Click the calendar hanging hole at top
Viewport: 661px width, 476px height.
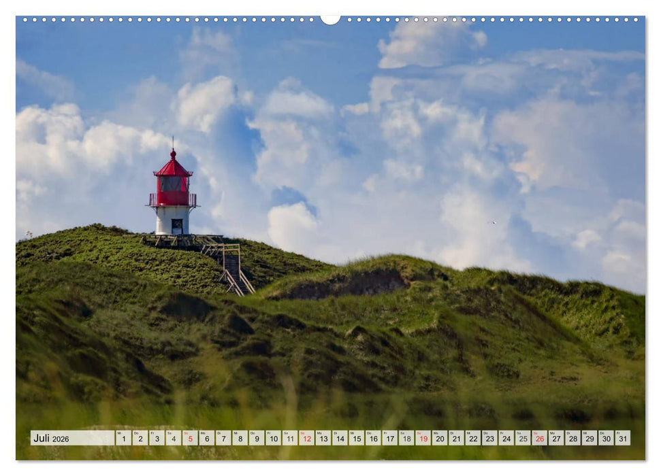(x=330, y=19)
